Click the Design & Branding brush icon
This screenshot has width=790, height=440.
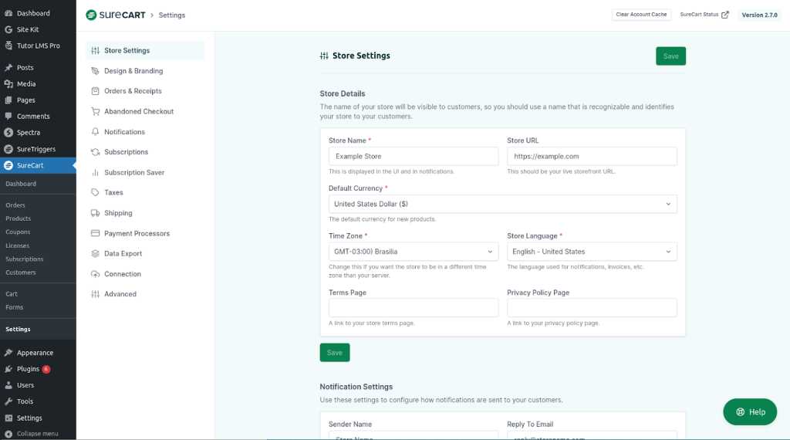click(x=95, y=71)
